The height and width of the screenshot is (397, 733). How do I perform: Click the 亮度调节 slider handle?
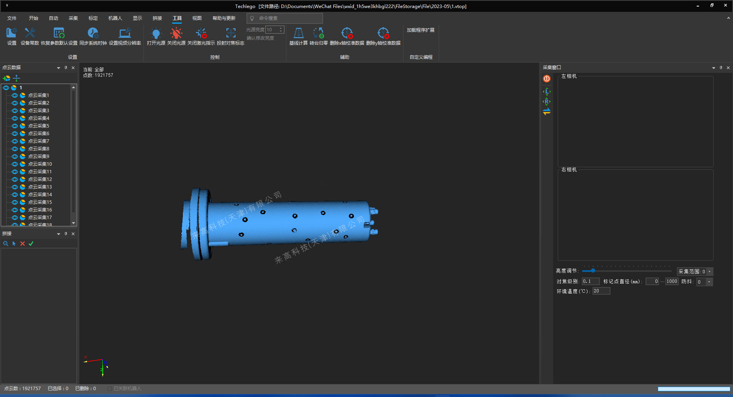point(593,271)
